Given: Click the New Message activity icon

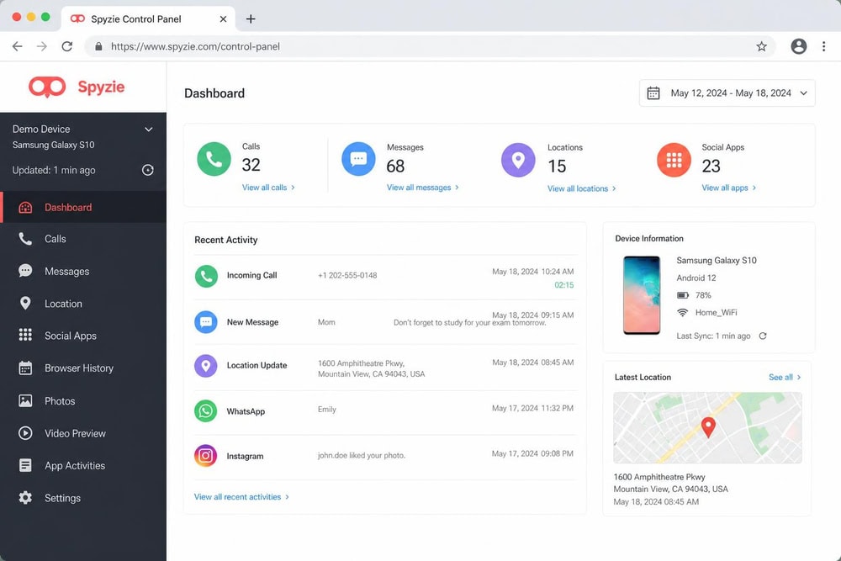Looking at the screenshot, I should [x=206, y=322].
